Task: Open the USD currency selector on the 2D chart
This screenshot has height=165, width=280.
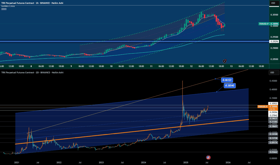Action: pos(274,72)
